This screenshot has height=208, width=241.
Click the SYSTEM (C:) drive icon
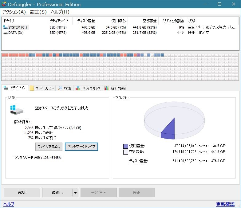(5, 27)
